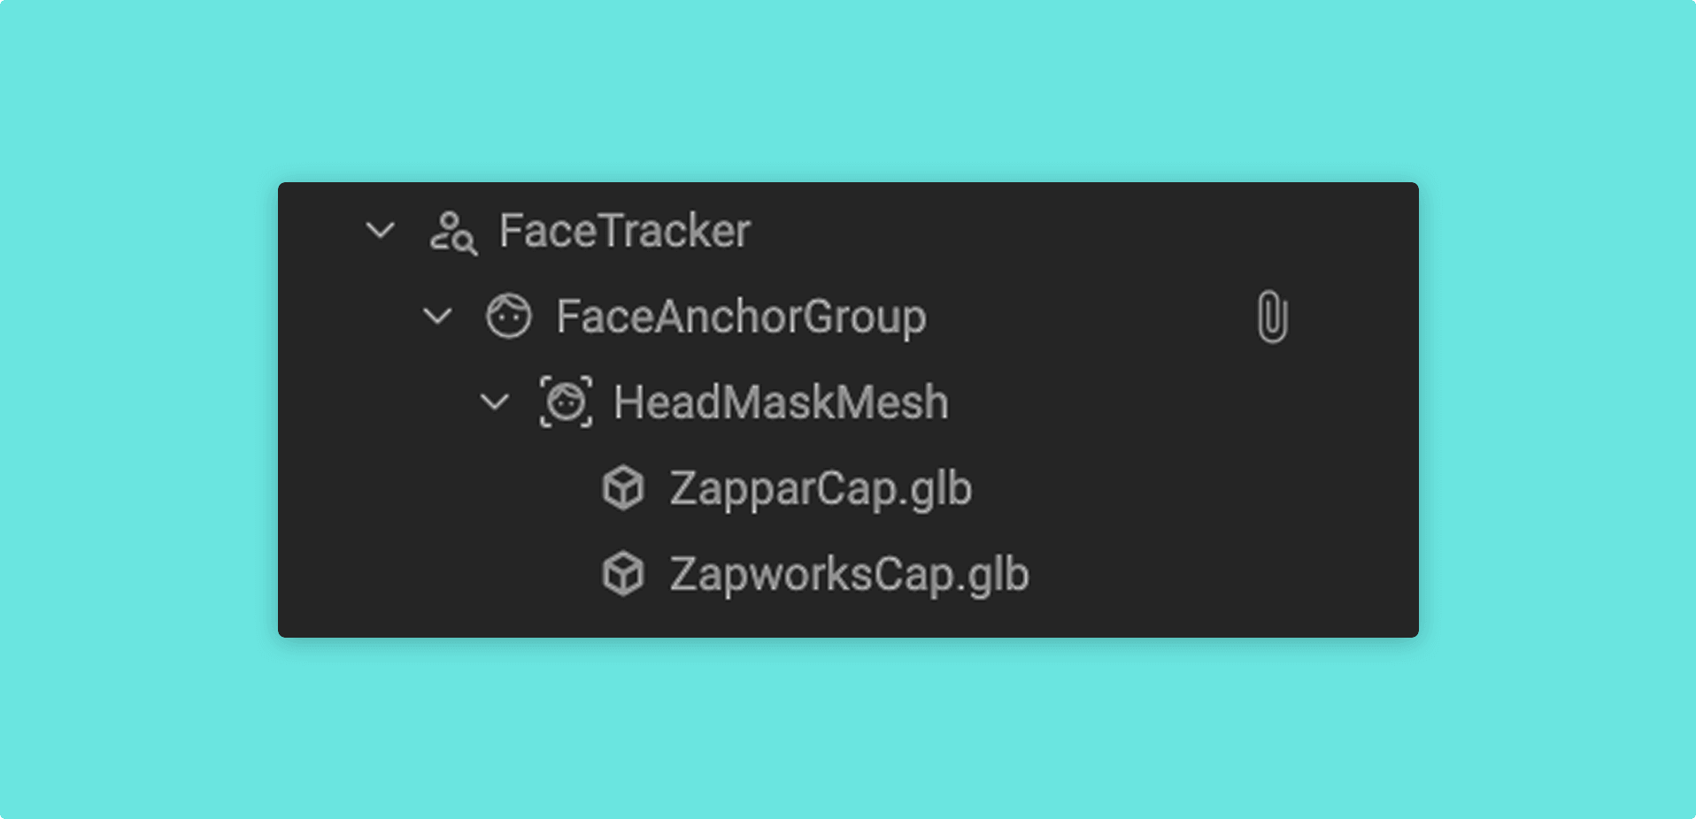Click the FaceTracker person-search icon
The width and height of the screenshot is (1696, 819).
[x=453, y=233]
